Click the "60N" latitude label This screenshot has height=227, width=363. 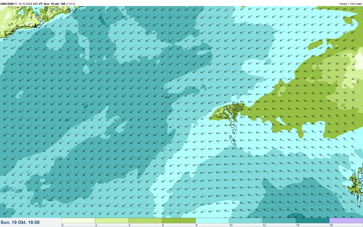coord(51,200)
